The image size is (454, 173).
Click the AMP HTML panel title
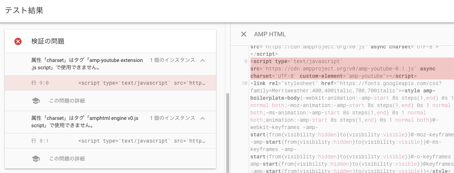pos(270,34)
